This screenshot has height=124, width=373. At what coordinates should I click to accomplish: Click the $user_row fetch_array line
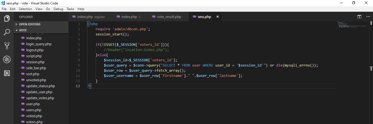pos(145,71)
